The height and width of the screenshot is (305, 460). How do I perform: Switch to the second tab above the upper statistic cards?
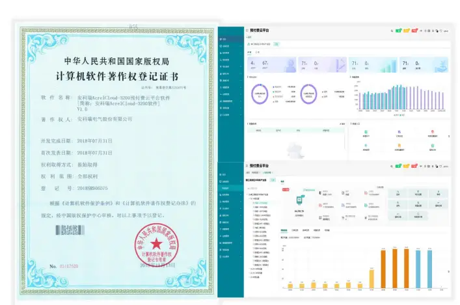(258, 52)
